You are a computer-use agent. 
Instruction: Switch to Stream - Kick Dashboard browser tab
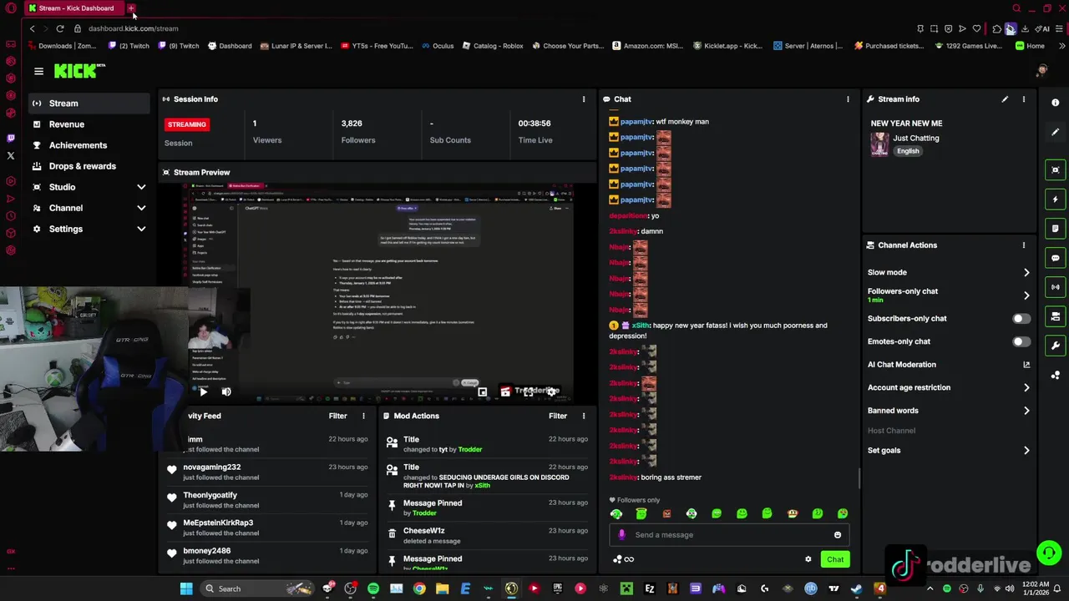[75, 8]
